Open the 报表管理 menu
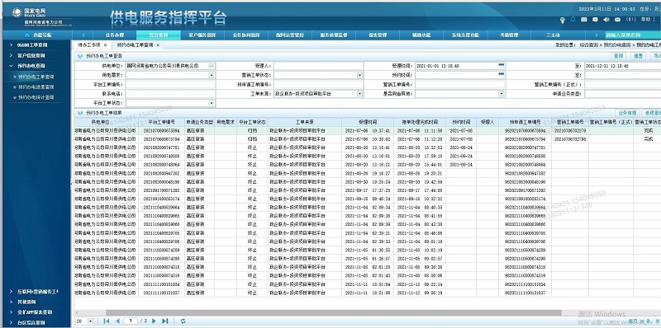Image resolution: width=661 pixels, height=328 pixels. [x=378, y=35]
